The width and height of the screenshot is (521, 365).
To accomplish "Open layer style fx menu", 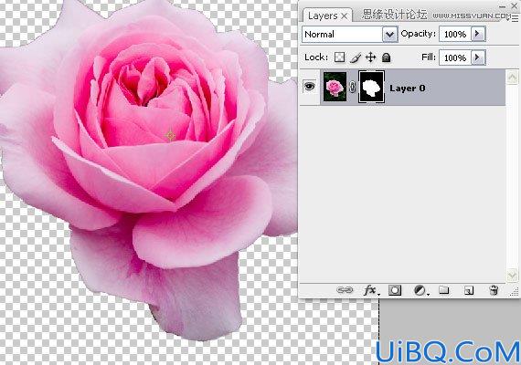I will (370, 290).
